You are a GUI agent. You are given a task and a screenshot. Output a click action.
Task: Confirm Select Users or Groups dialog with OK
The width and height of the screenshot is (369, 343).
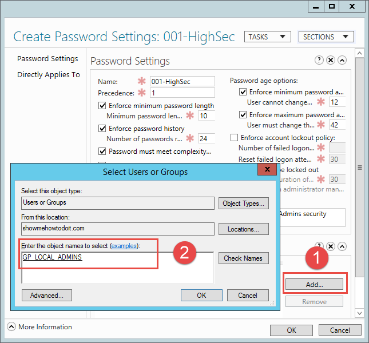pos(201,296)
